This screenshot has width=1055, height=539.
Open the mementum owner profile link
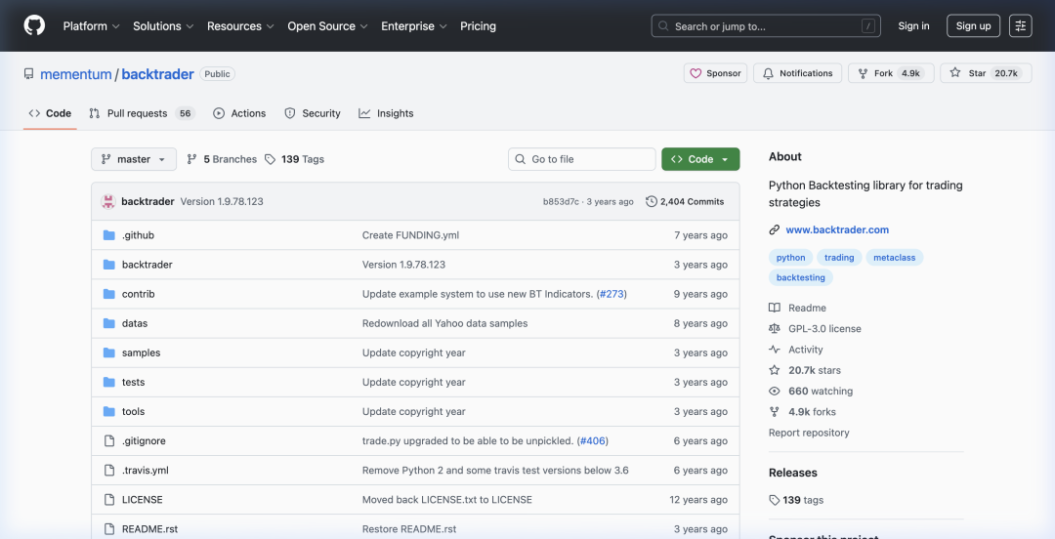[76, 74]
